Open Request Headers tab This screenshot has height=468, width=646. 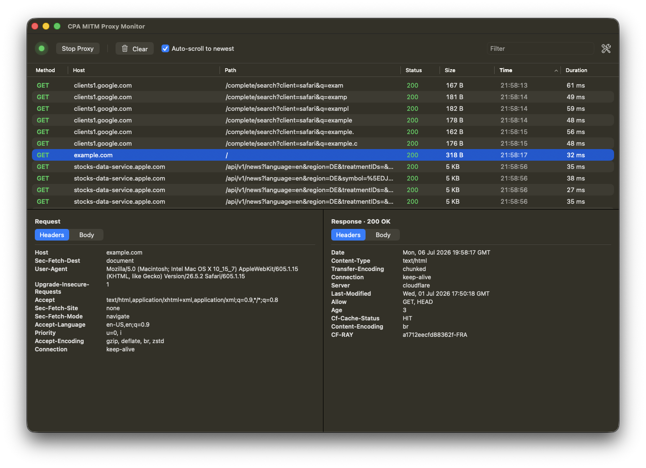[52, 235]
